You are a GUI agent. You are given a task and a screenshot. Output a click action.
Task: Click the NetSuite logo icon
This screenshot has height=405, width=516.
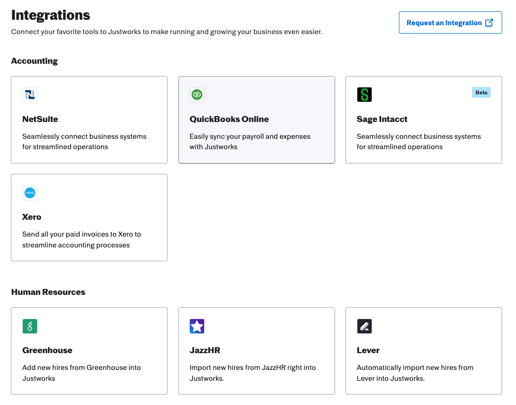[30, 95]
